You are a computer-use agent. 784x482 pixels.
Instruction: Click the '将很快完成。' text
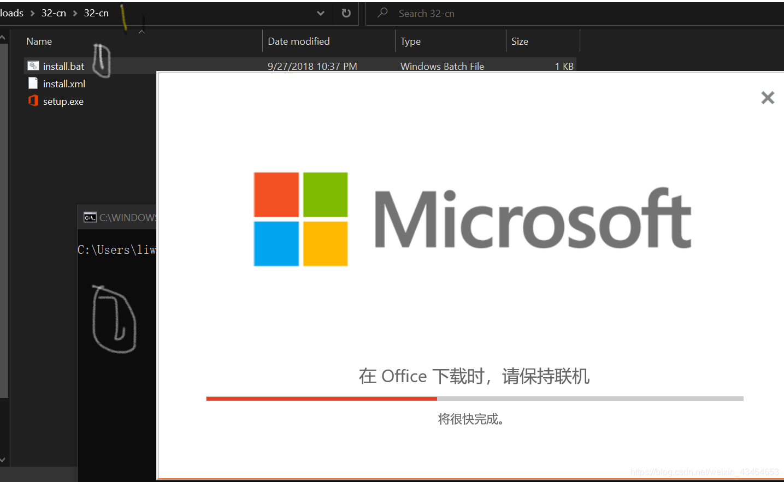tap(471, 419)
